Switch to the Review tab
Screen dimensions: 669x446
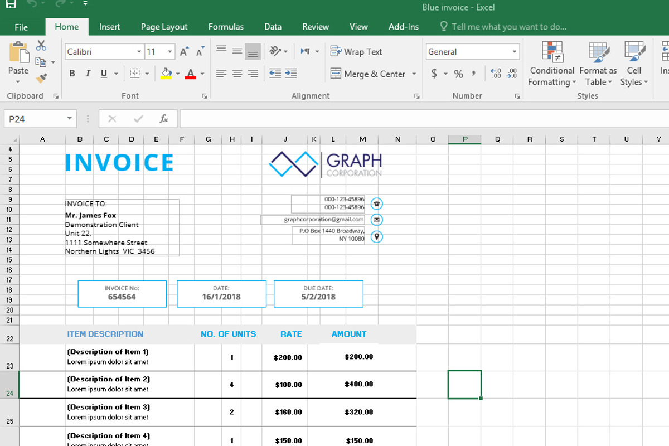point(316,27)
